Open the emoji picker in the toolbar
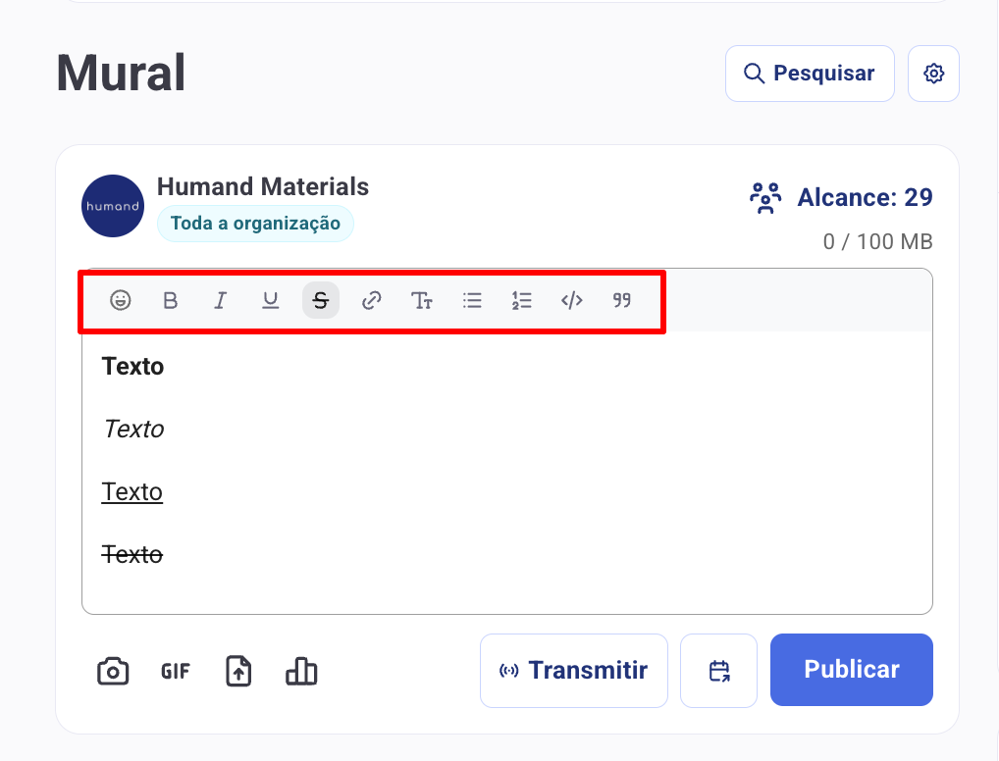This screenshot has height=761, width=999. click(120, 300)
